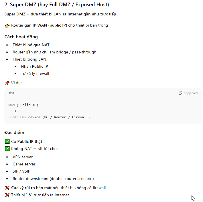The height and width of the screenshot is (202, 203).
Task: Click the pointing hand emoji before Router
Action: pos(7,26)
